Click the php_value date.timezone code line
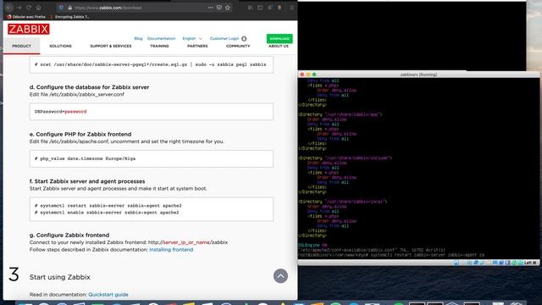Image resolution: width=542 pixels, height=305 pixels. [x=85, y=158]
